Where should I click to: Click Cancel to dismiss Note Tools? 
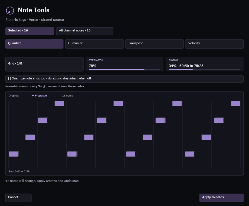(x=18, y=198)
